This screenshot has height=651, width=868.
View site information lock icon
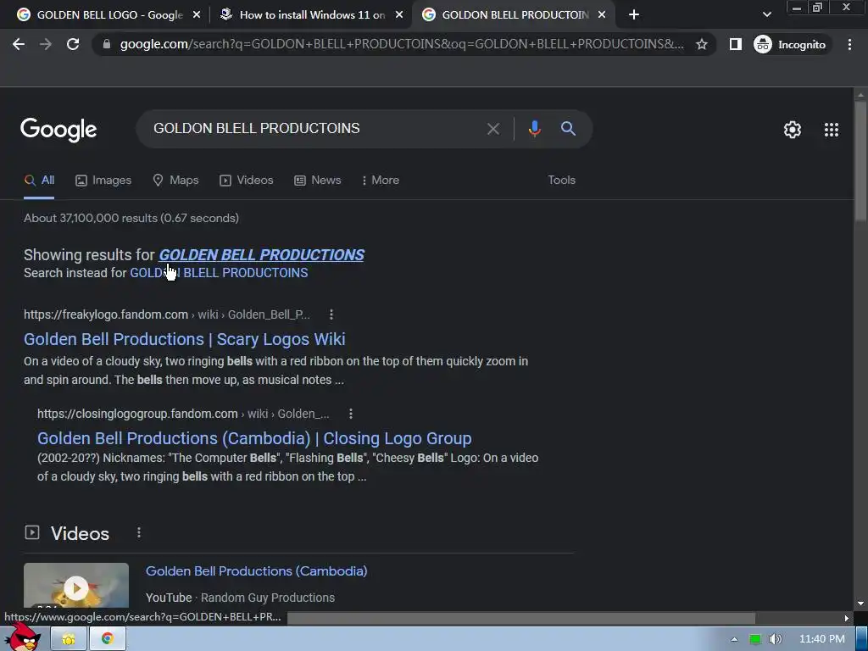107,44
